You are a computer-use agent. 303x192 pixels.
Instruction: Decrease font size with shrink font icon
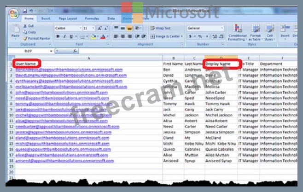point(106,29)
